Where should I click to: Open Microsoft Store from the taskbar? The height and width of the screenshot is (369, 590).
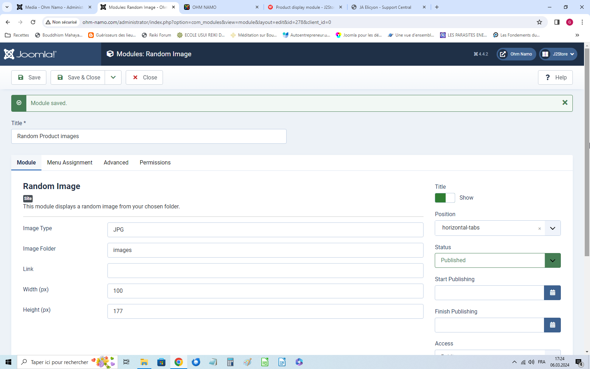point(161,362)
